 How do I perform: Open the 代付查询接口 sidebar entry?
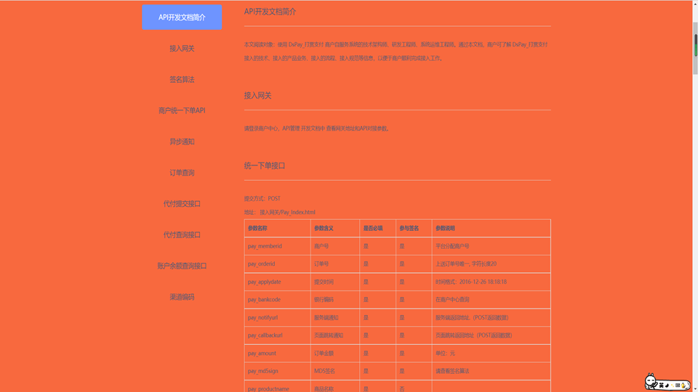pos(182,235)
